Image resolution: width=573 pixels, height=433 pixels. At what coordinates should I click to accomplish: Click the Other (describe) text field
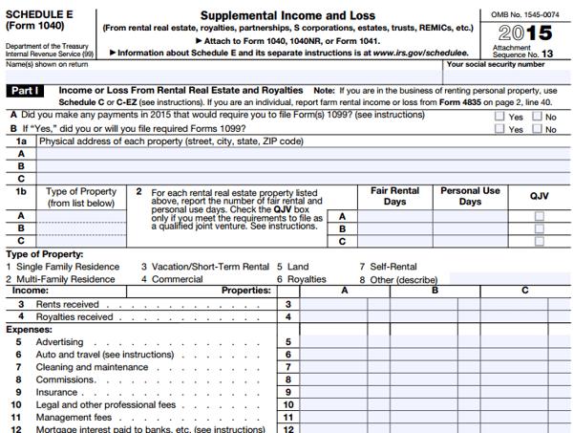510,278
